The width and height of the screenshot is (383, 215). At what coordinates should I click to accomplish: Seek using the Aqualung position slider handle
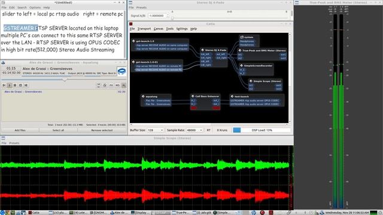[65, 79]
